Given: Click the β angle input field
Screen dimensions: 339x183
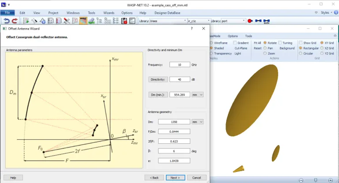Looking at the screenshot, I should tap(174, 151).
